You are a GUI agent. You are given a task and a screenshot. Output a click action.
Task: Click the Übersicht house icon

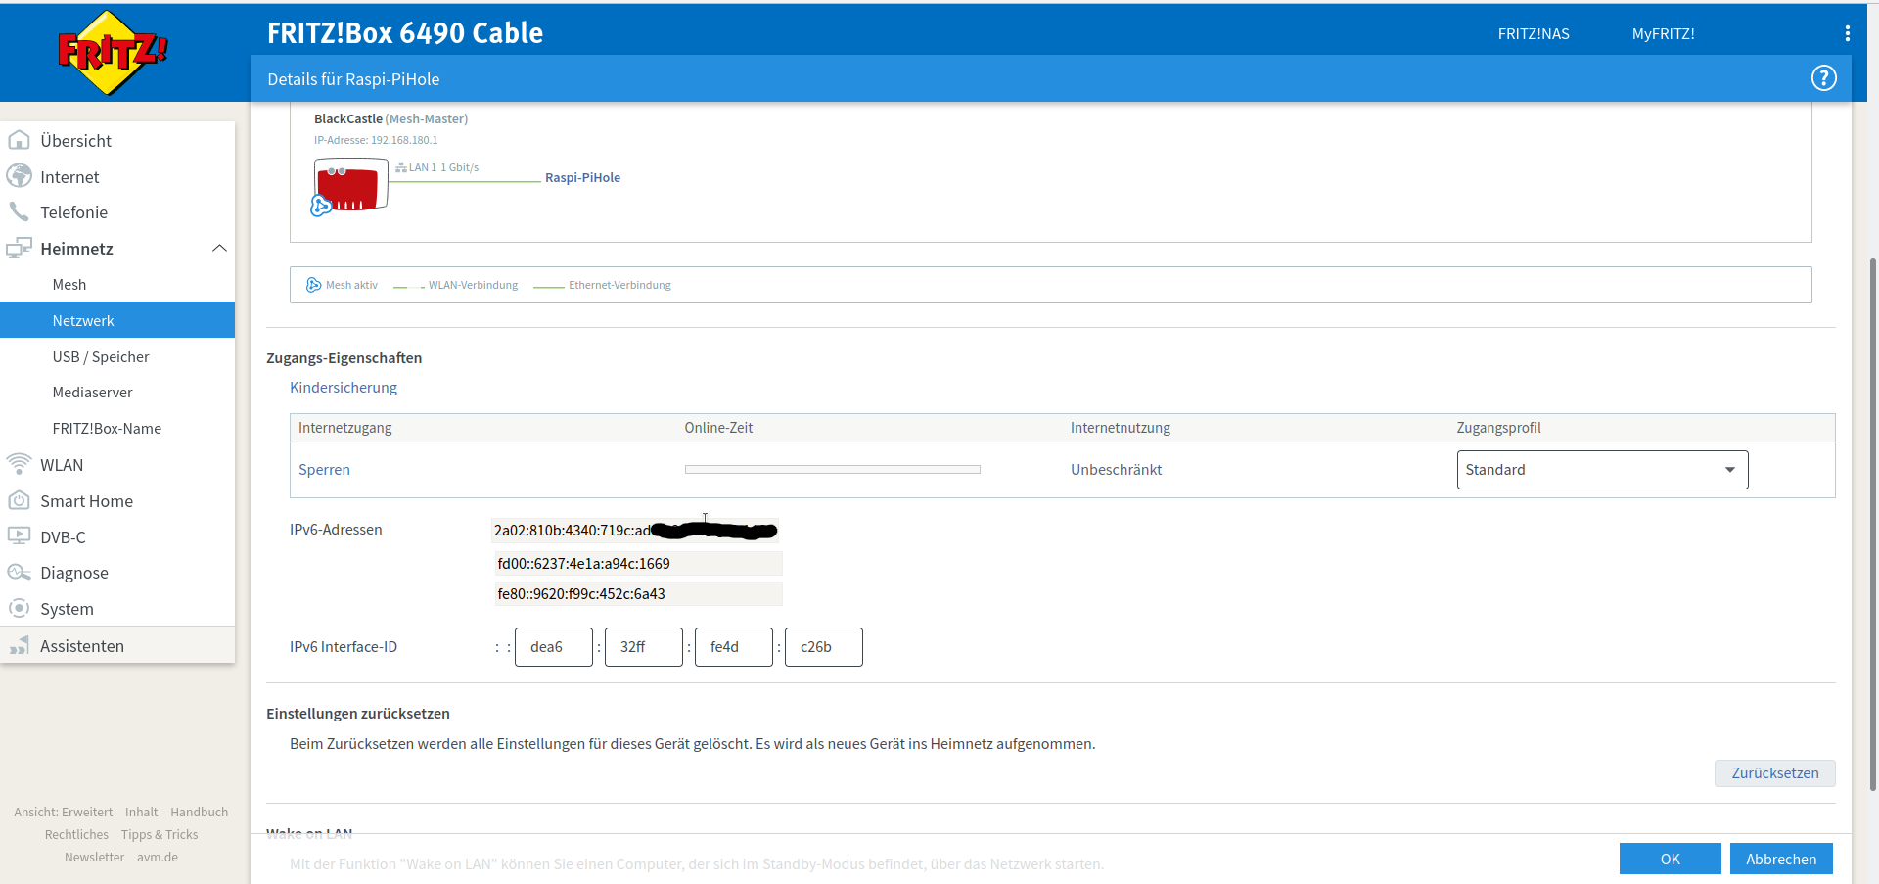[19, 140]
